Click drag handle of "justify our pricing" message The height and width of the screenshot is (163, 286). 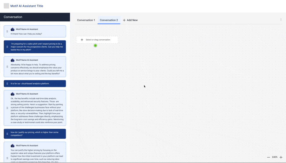coord(7,134)
